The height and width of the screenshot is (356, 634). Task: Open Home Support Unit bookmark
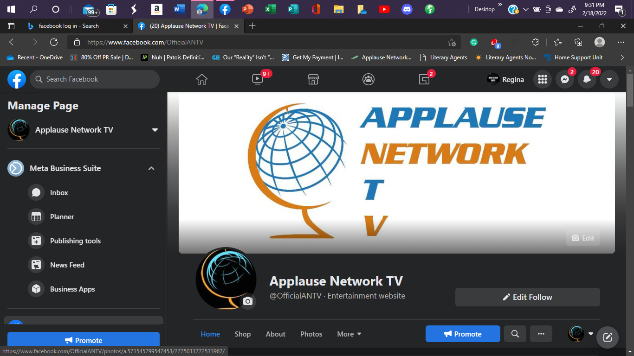[573, 57]
